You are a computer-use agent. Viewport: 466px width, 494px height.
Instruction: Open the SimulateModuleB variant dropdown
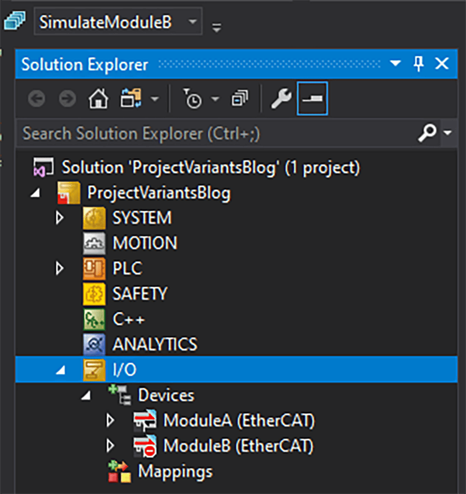coord(193,23)
